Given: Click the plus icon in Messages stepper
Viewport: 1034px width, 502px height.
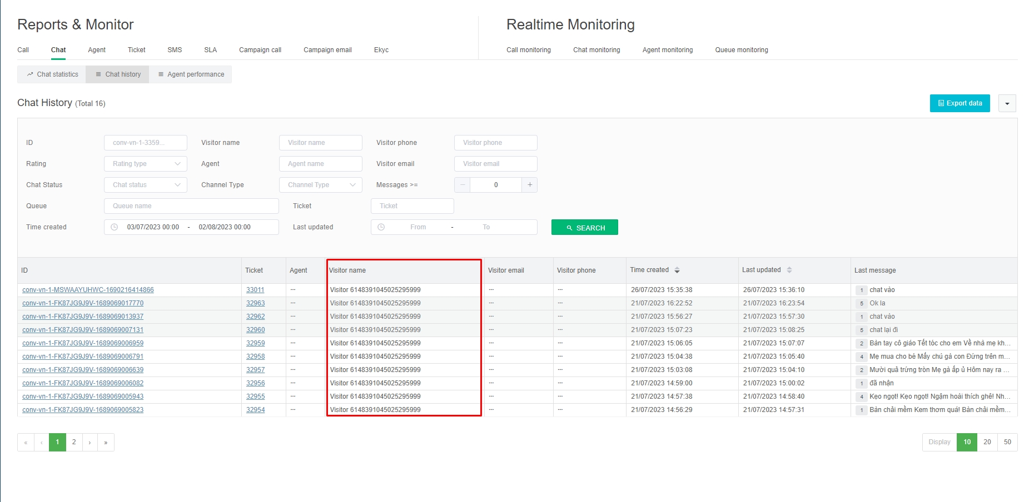Looking at the screenshot, I should pyautogui.click(x=529, y=185).
